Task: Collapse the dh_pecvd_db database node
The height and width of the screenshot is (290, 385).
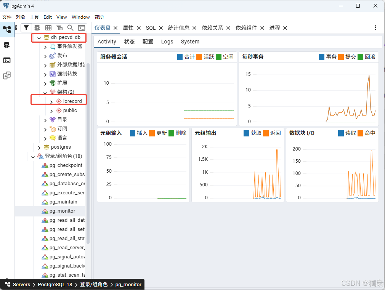Action: 39,38
